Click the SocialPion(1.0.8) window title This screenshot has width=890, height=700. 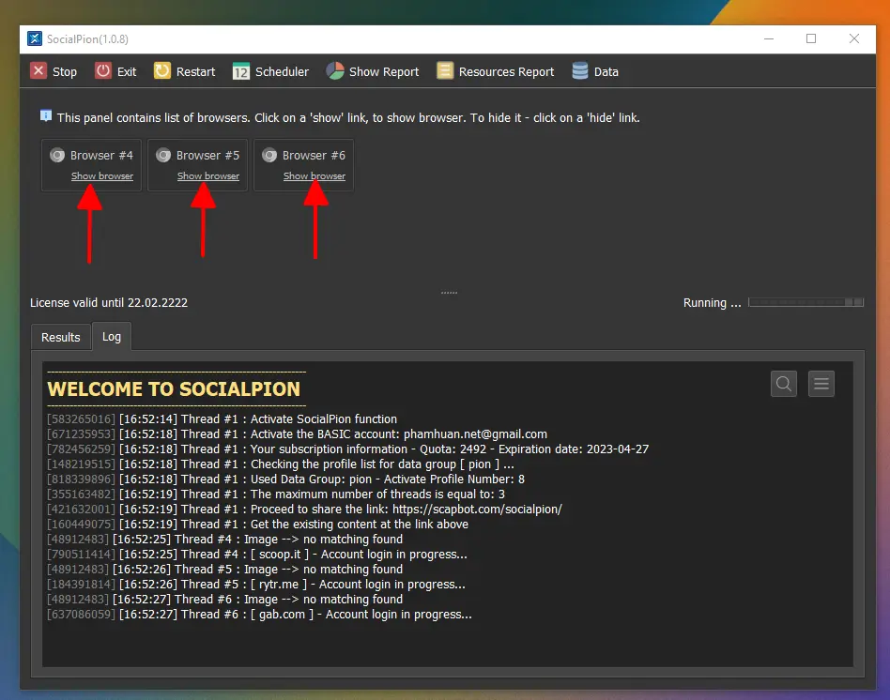87,39
